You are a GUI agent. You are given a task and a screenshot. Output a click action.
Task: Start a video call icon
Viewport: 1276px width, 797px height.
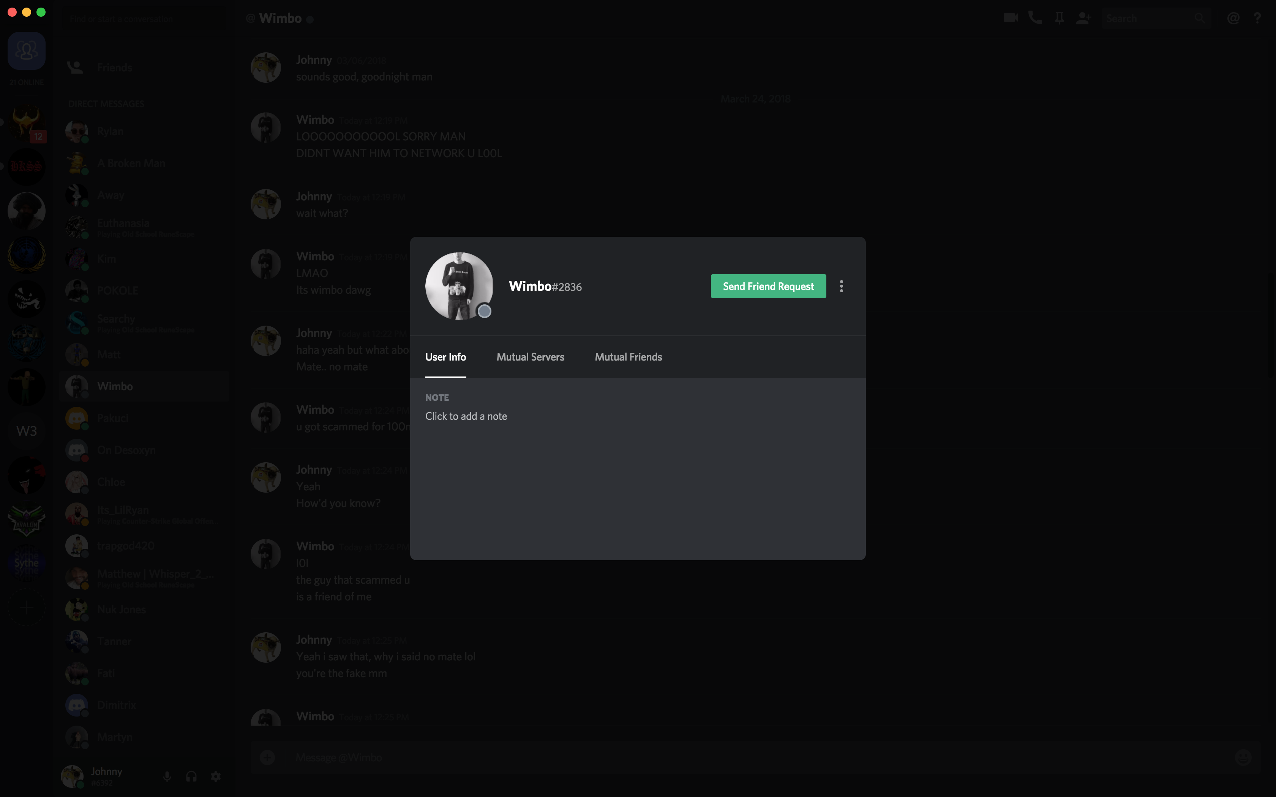(1010, 18)
